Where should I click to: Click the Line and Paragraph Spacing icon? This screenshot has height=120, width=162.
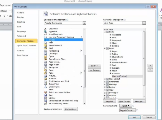point(46,37)
